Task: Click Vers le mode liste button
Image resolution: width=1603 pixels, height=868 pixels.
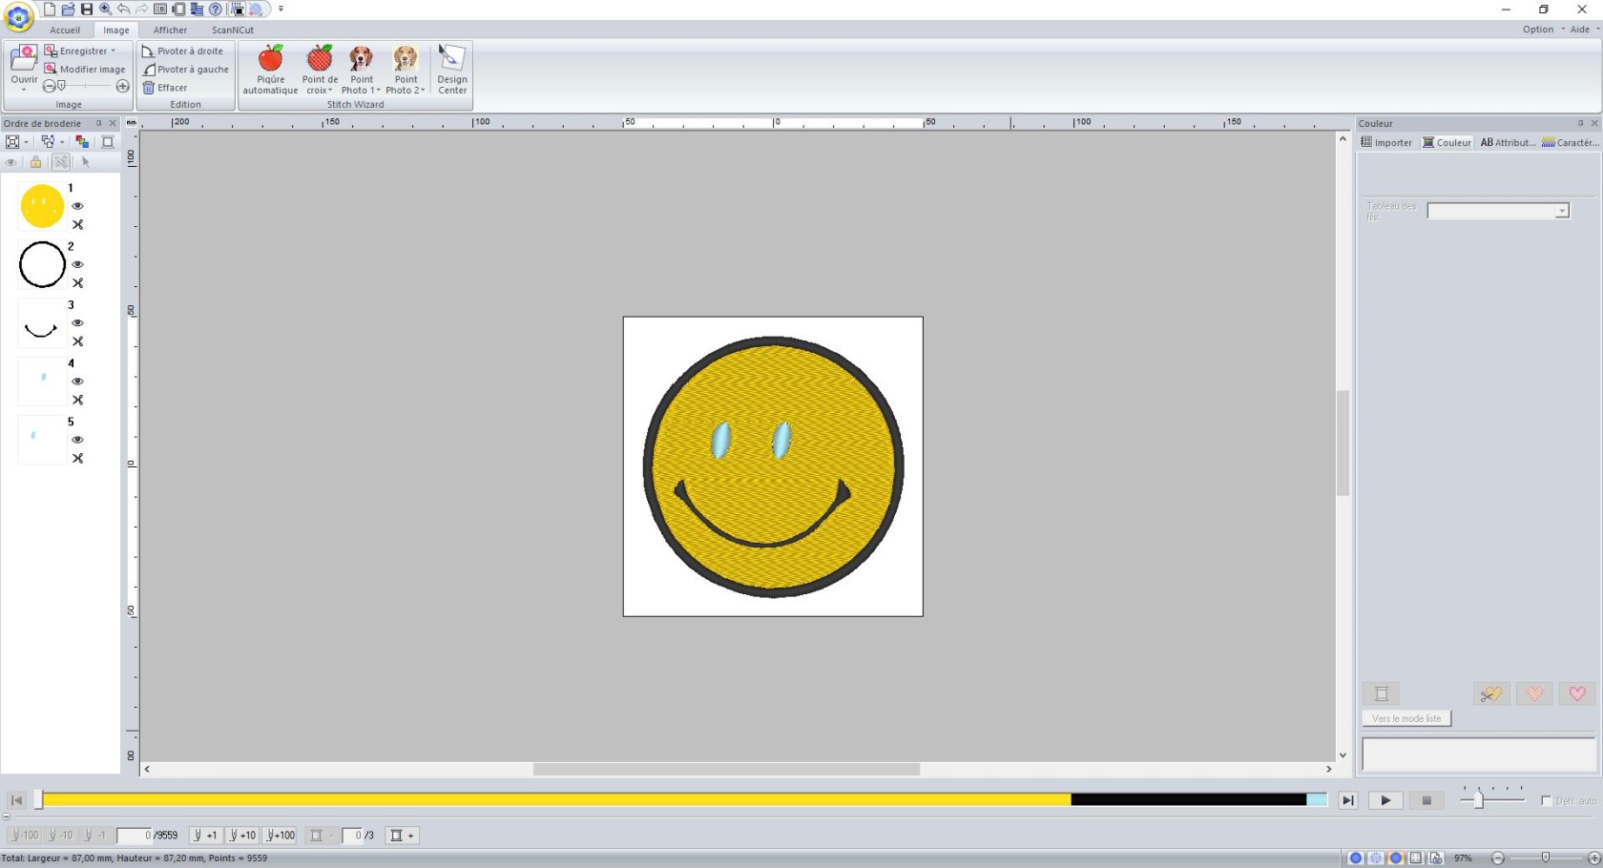Action: click(1406, 718)
